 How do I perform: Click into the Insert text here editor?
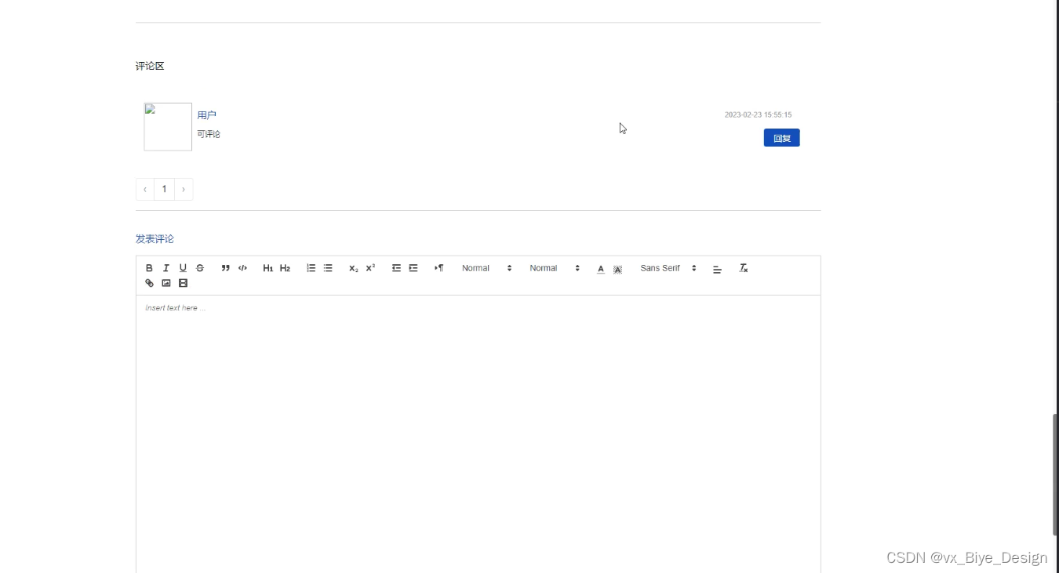[x=479, y=433]
